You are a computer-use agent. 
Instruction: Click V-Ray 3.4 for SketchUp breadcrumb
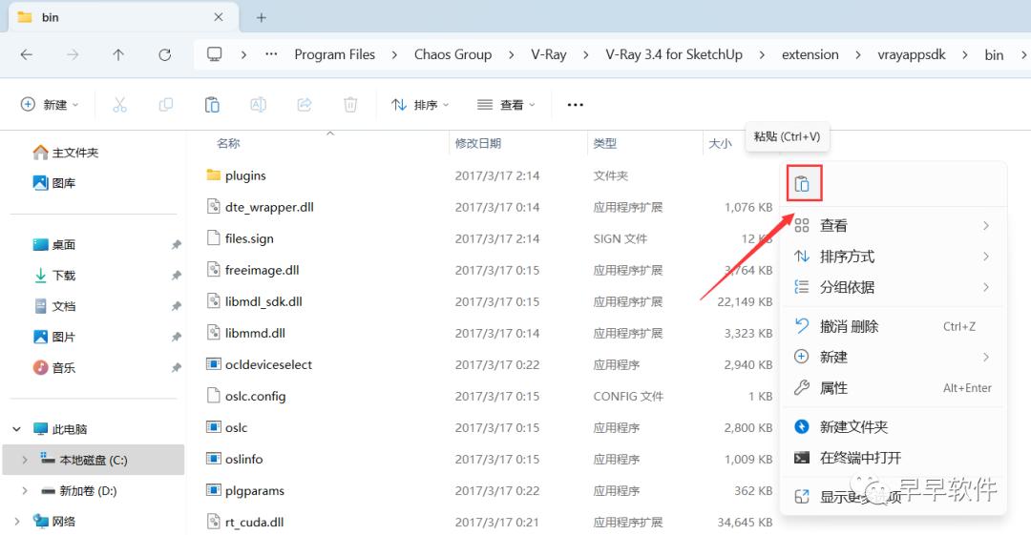point(674,54)
